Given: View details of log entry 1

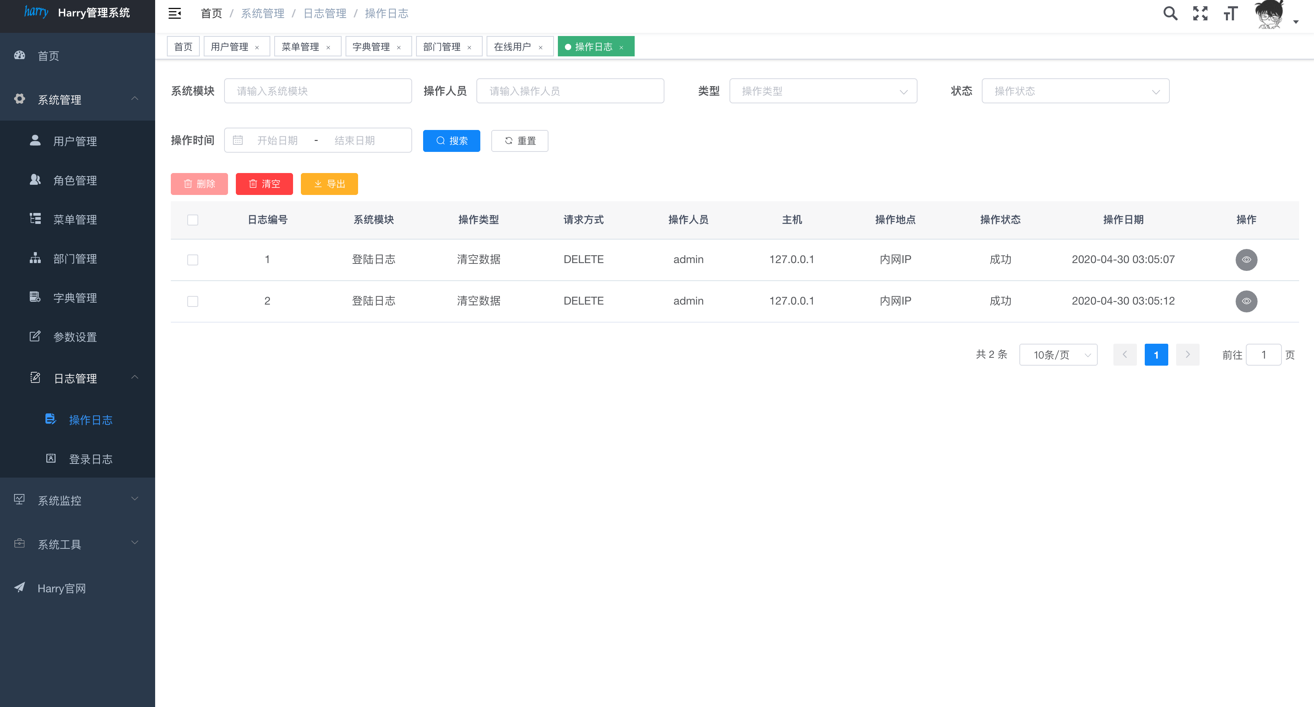Looking at the screenshot, I should click(1246, 260).
